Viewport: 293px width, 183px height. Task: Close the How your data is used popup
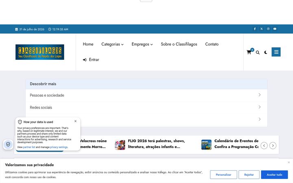[x=76, y=121]
